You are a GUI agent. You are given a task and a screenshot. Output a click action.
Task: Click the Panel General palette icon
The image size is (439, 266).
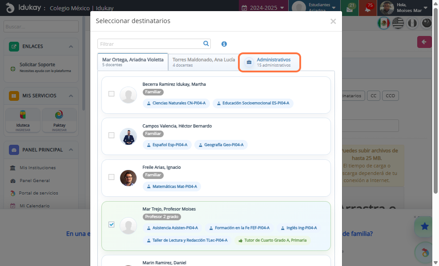coord(12,181)
